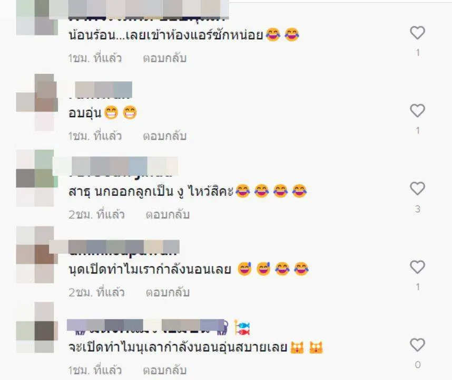452x380 pixels.
Task: Open avatar of the "อบอุ่น" commenter
Action: pyautogui.click(x=36, y=102)
